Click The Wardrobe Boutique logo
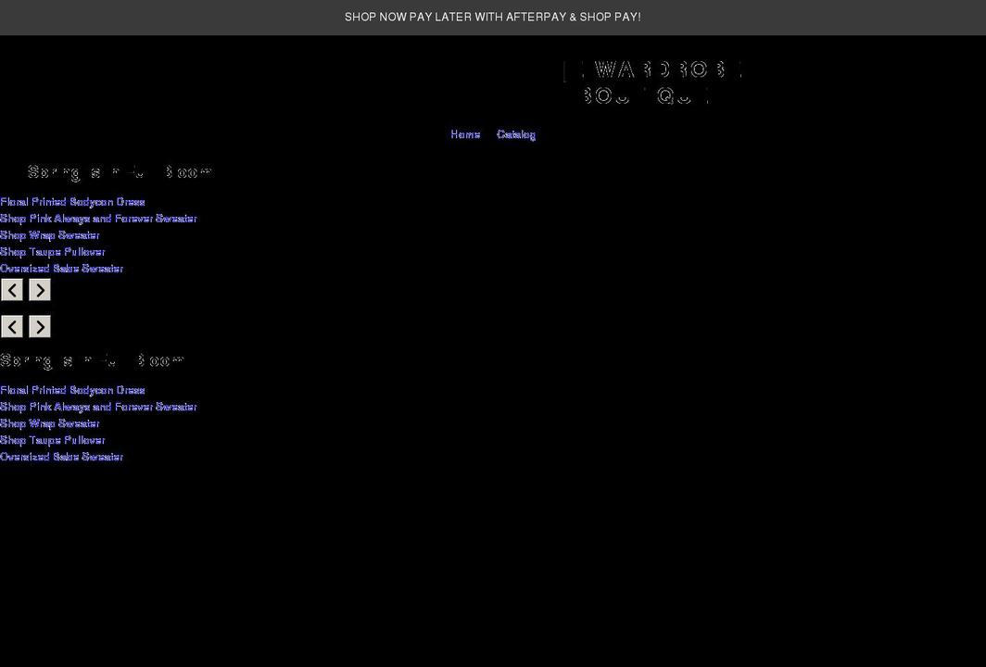Image resolution: width=986 pixels, height=667 pixels. point(653,82)
